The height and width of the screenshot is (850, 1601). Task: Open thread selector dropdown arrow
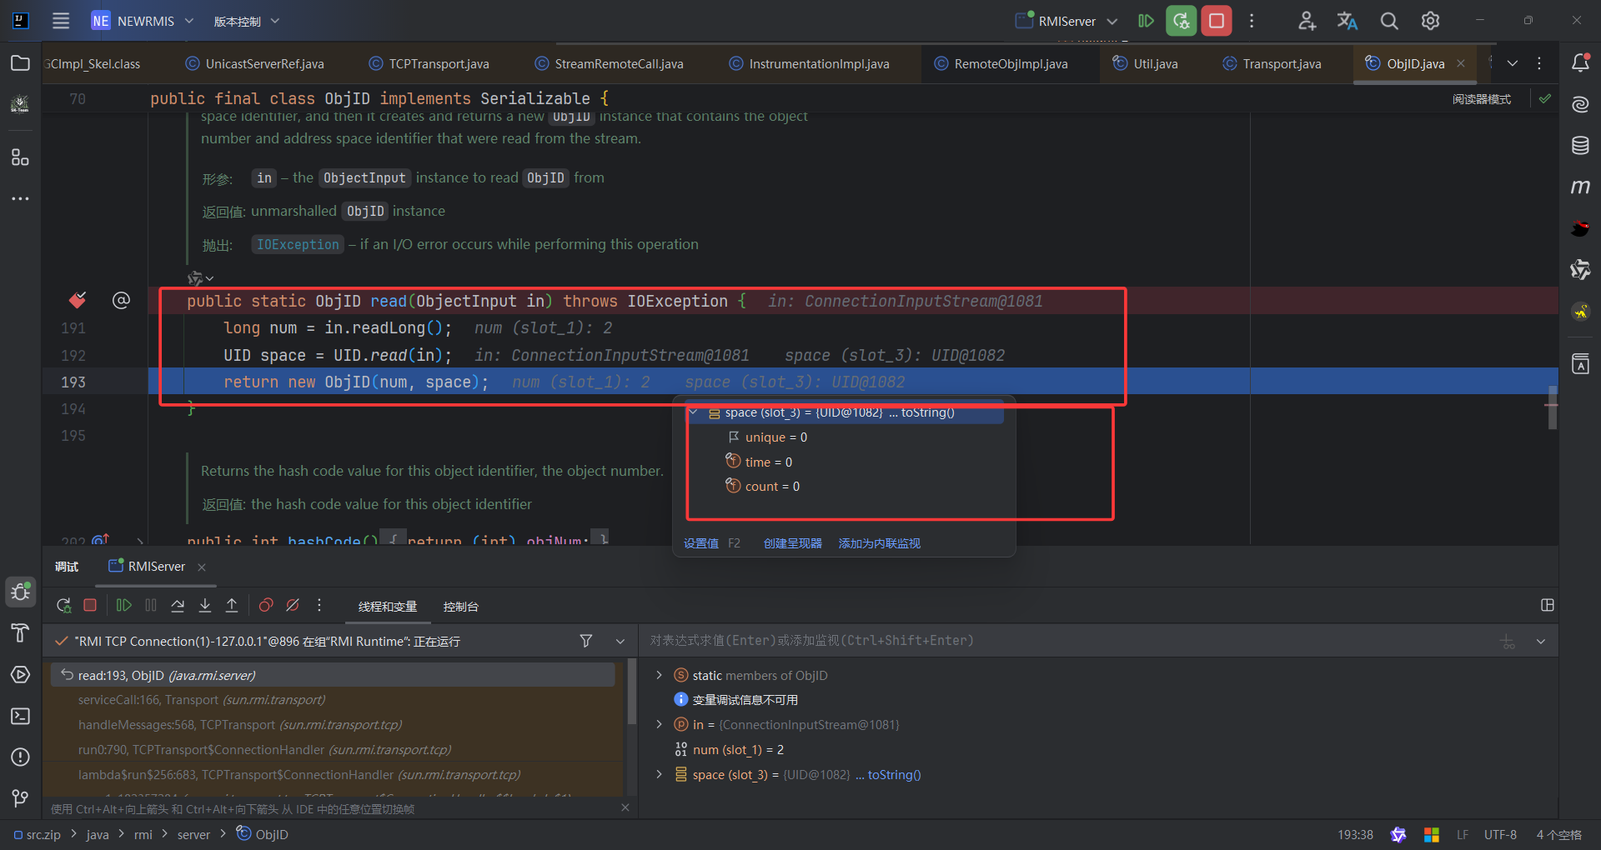pos(620,641)
